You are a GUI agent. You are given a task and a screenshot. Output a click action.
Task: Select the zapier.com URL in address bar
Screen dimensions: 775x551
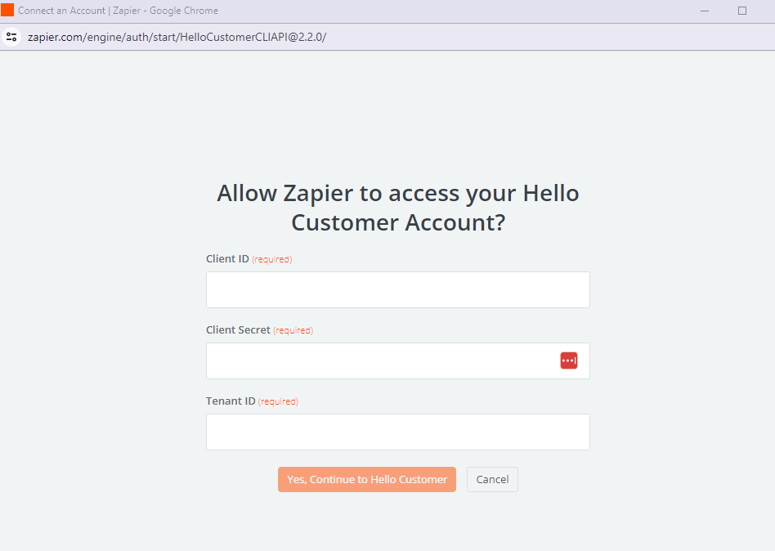tap(177, 38)
